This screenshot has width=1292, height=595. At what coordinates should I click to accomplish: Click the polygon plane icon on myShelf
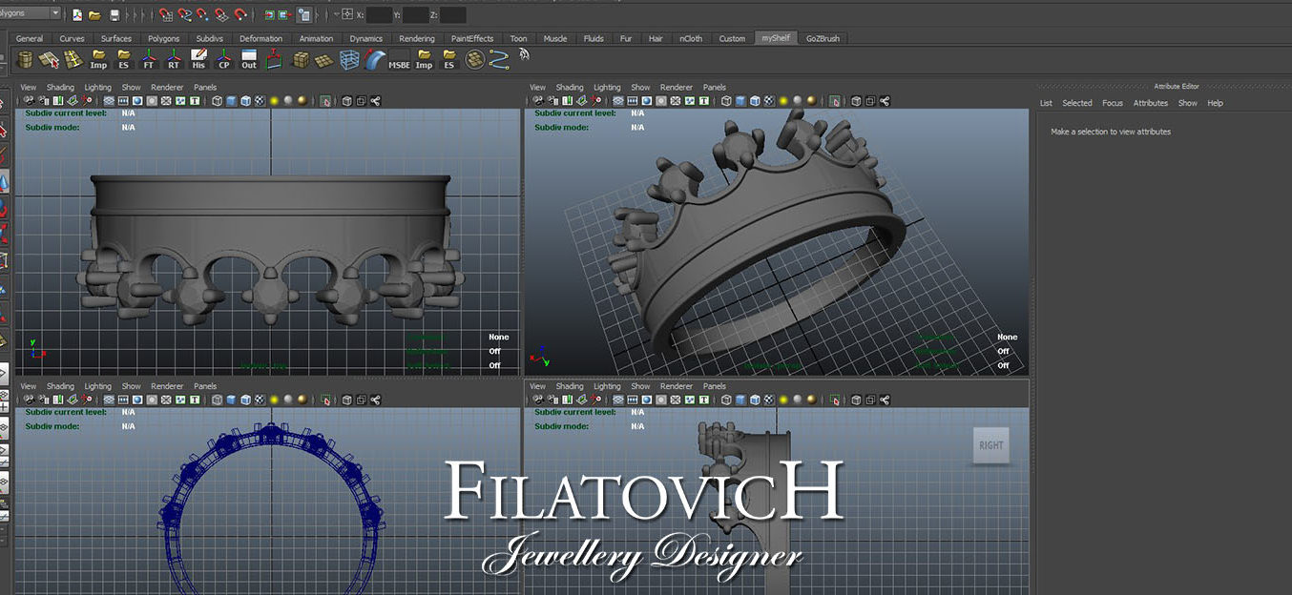pyautogui.click(x=323, y=59)
